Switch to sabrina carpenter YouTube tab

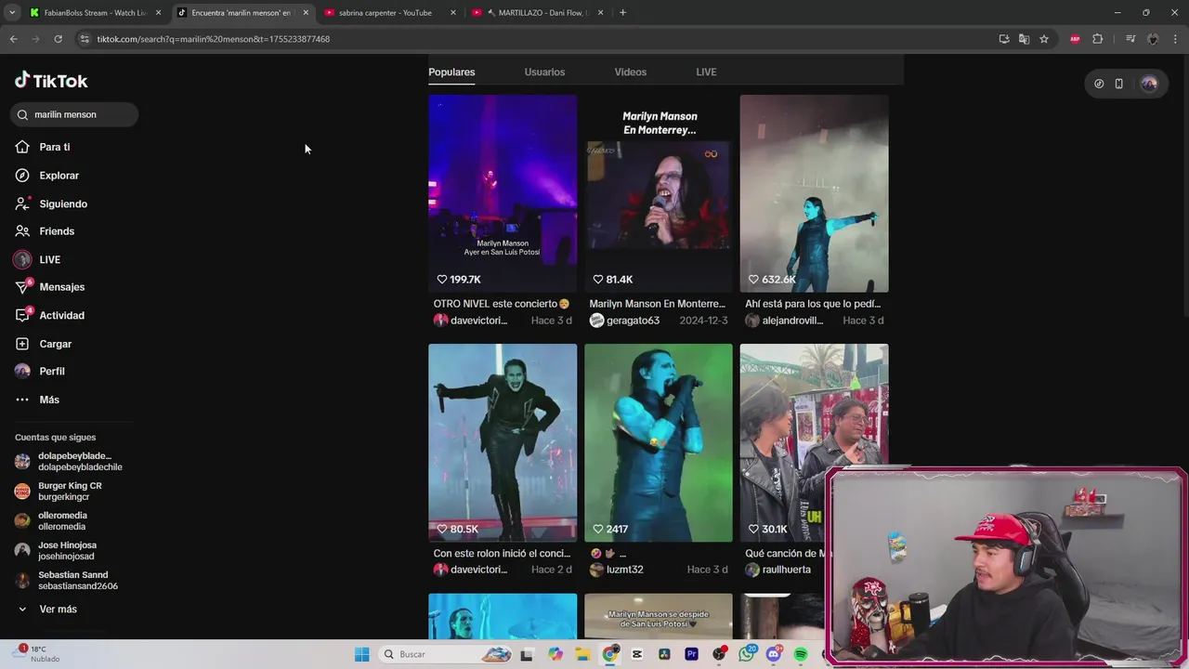pyautogui.click(x=390, y=13)
